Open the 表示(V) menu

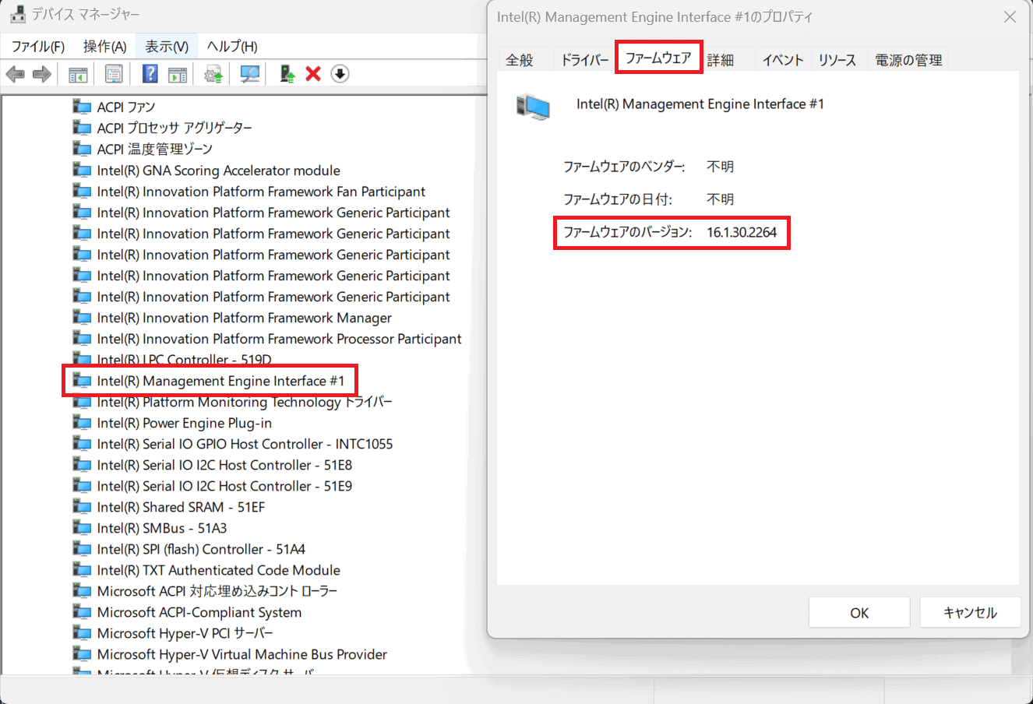pos(167,47)
